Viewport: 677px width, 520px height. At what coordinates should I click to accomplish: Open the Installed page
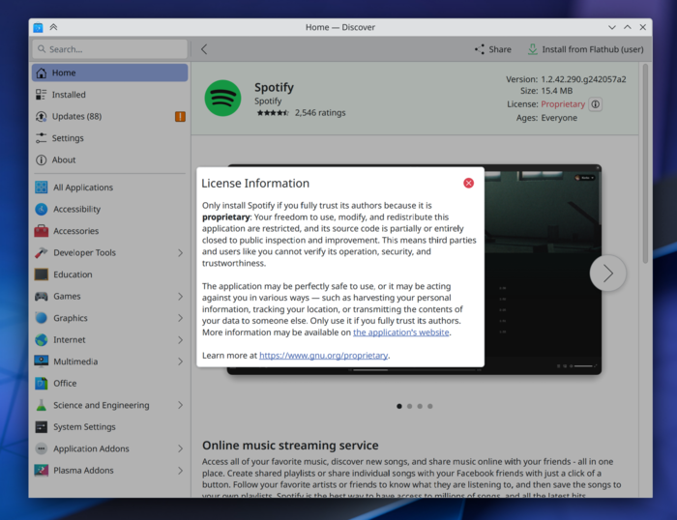point(109,95)
